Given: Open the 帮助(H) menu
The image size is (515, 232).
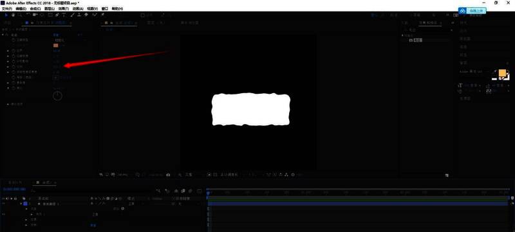Looking at the screenshot, I should (117, 8).
